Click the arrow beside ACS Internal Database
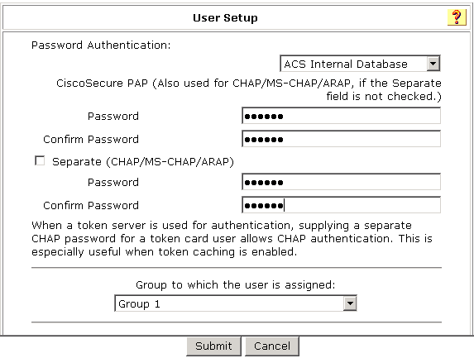Screen dimensions: 474x358 (433, 64)
